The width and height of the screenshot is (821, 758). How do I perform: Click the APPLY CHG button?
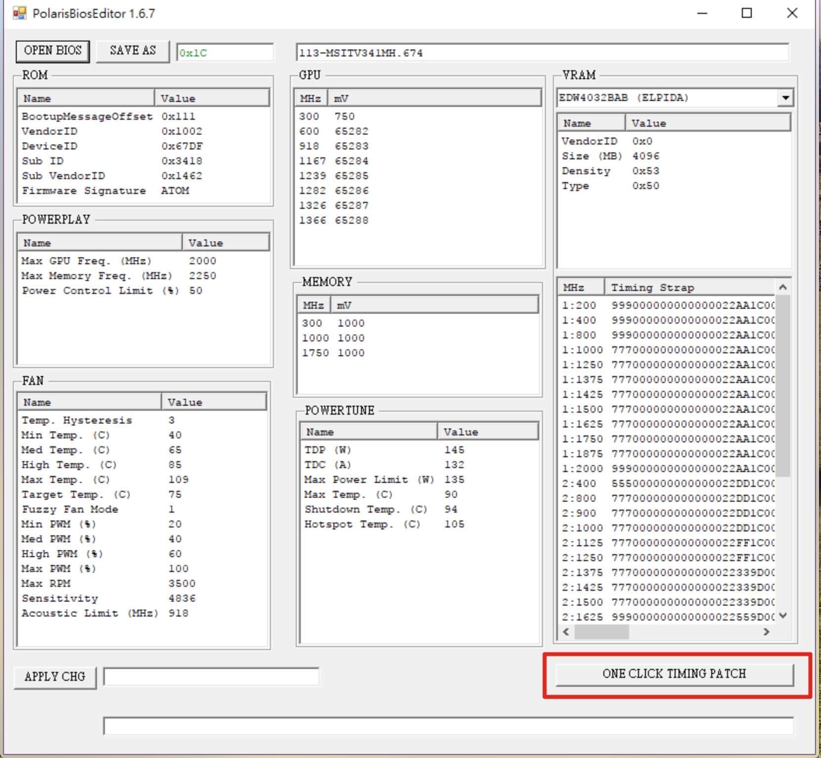click(x=55, y=677)
